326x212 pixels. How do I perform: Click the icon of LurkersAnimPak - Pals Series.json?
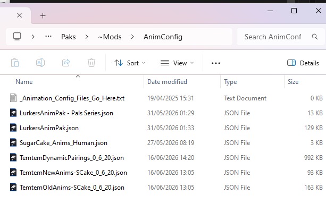click(13, 113)
